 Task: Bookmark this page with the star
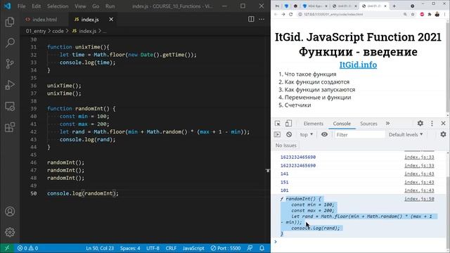(x=413, y=14)
